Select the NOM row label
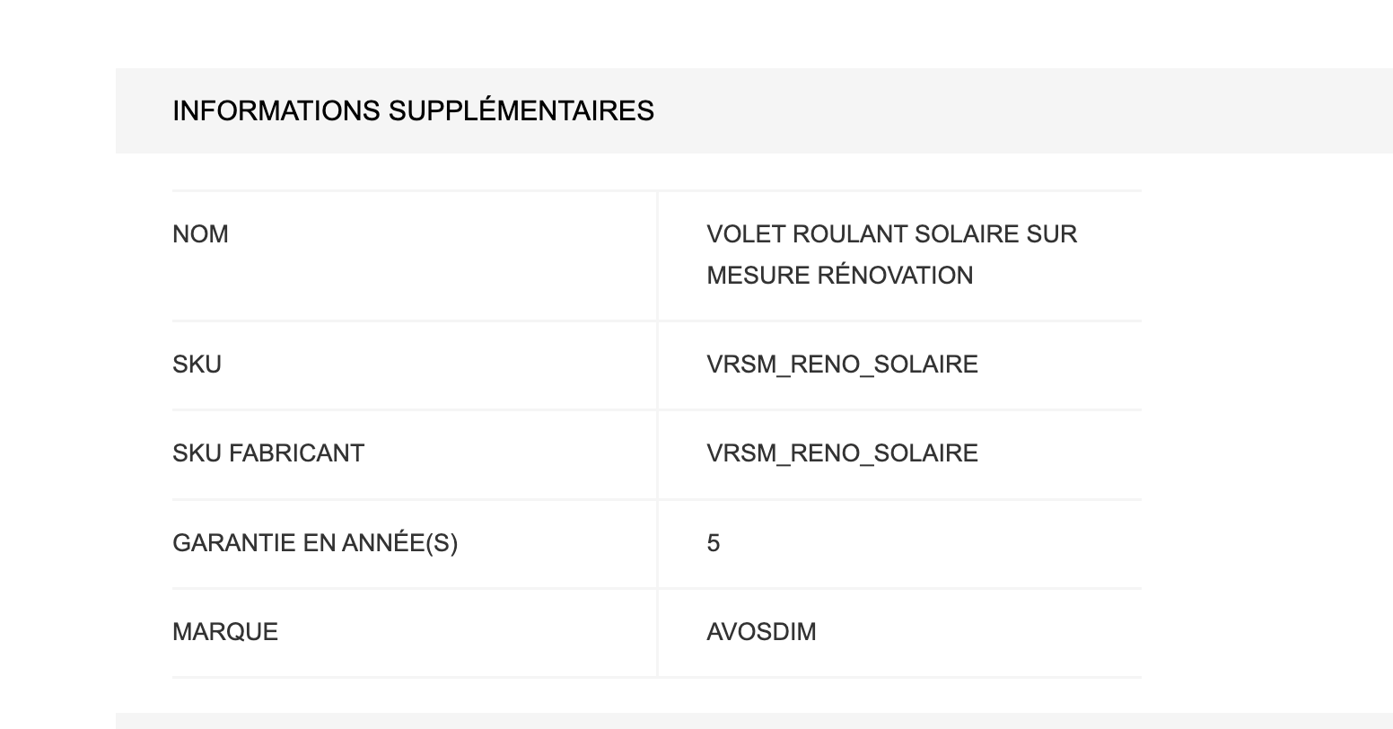Screen dimensions: 1393x729 (x=200, y=234)
